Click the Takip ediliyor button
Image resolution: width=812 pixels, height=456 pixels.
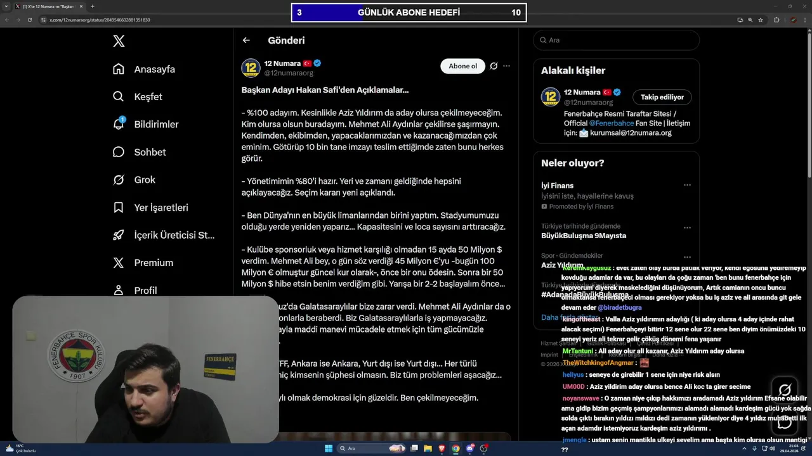tap(662, 97)
